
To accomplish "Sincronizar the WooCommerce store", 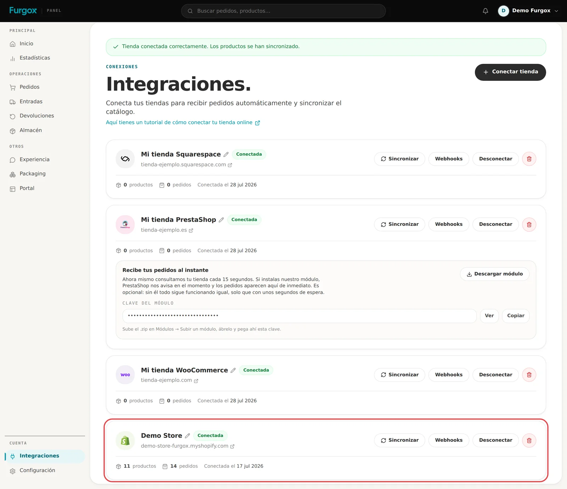I will 400,375.
